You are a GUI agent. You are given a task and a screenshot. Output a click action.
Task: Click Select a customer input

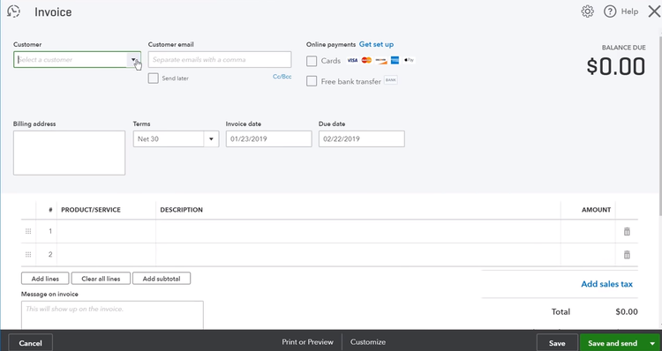[x=70, y=59]
